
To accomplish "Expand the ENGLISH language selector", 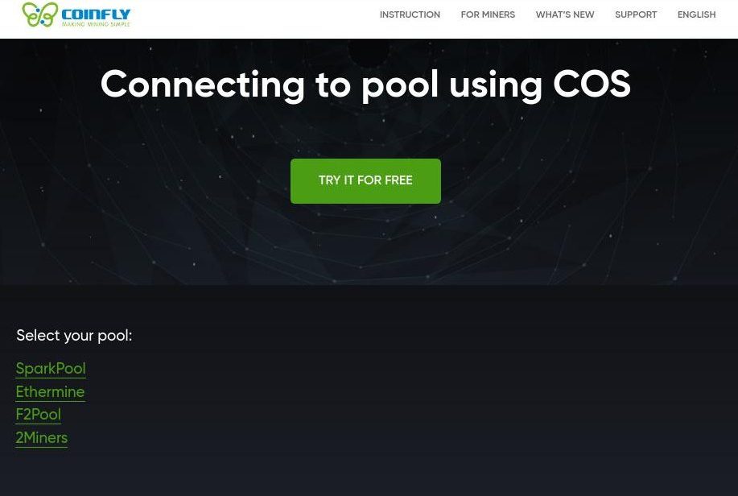I will pos(697,14).
